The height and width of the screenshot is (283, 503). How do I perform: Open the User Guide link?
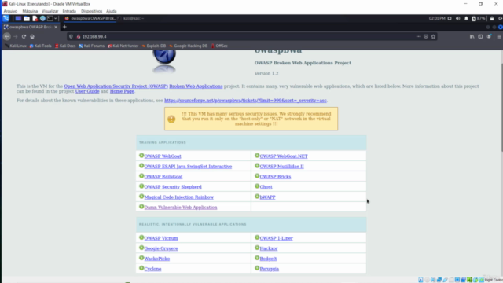coord(87,91)
